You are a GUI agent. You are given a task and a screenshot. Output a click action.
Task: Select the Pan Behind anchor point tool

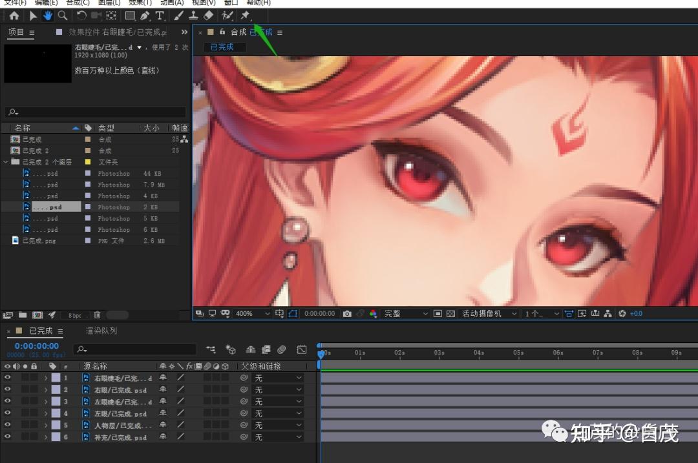pyautogui.click(x=111, y=16)
